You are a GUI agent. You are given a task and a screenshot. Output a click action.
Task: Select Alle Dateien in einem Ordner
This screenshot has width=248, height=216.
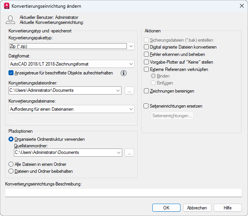point(11,164)
